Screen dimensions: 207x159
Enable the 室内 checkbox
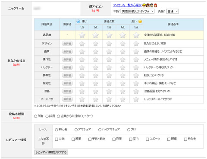[x=131, y=139]
